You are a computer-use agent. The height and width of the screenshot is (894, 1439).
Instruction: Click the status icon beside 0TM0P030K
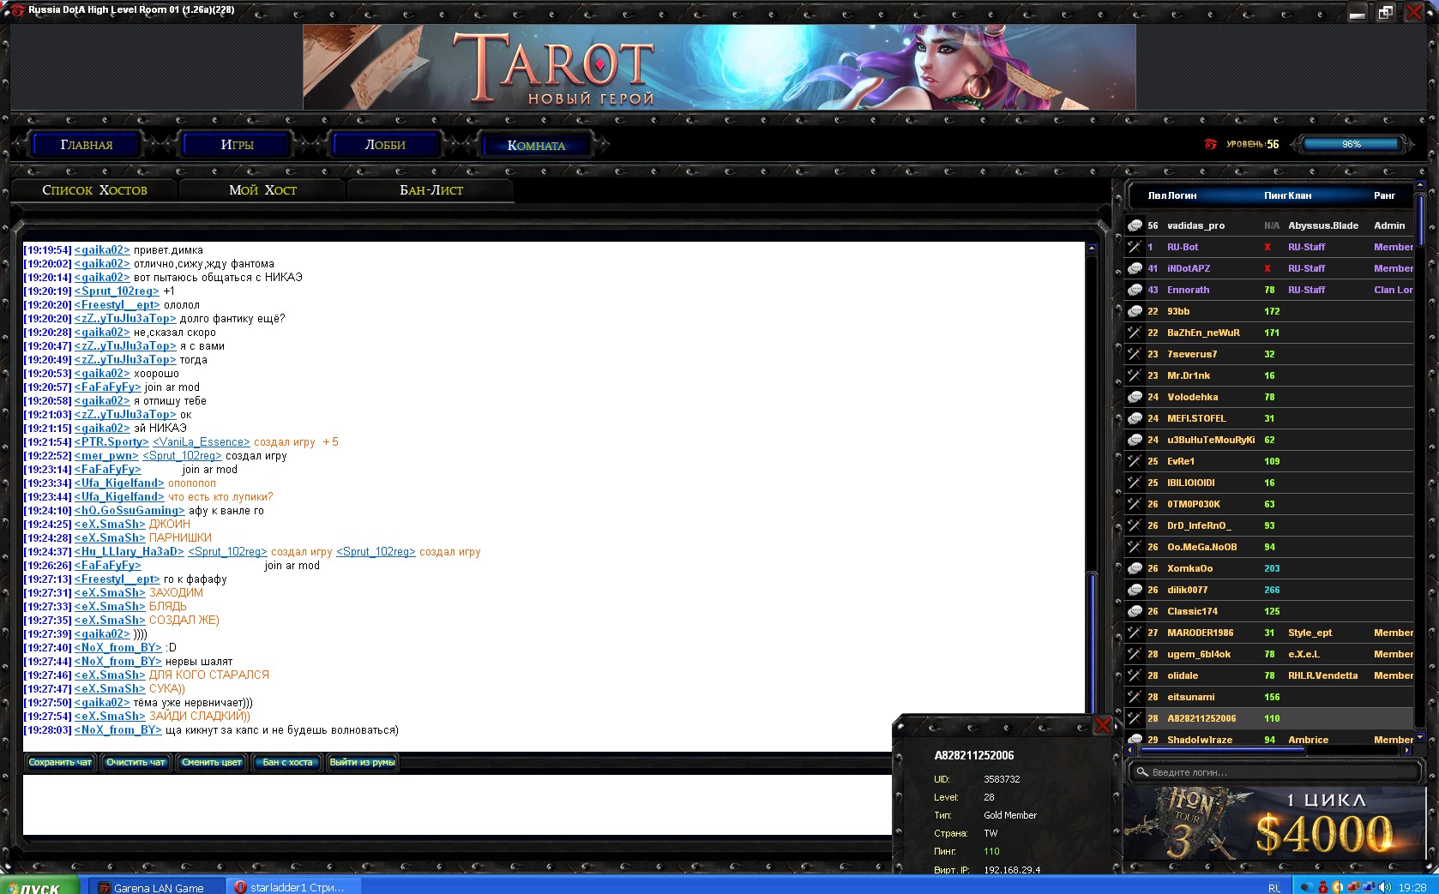pos(1135,504)
